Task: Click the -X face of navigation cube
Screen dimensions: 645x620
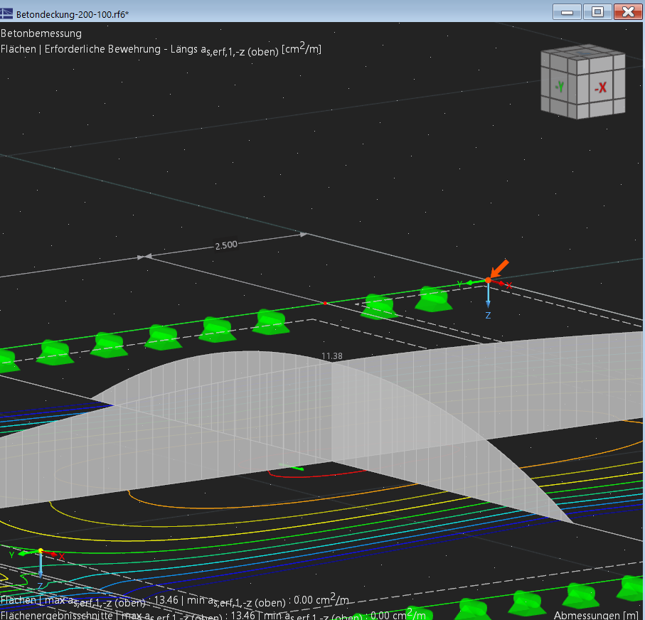Action: pos(600,88)
